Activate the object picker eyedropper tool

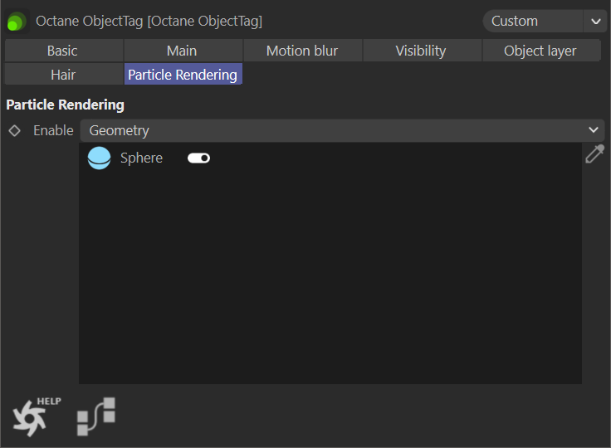tap(594, 154)
